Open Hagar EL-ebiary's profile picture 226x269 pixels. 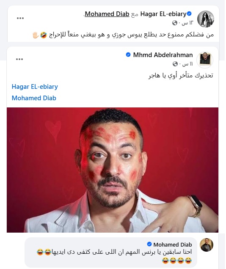click(x=206, y=19)
